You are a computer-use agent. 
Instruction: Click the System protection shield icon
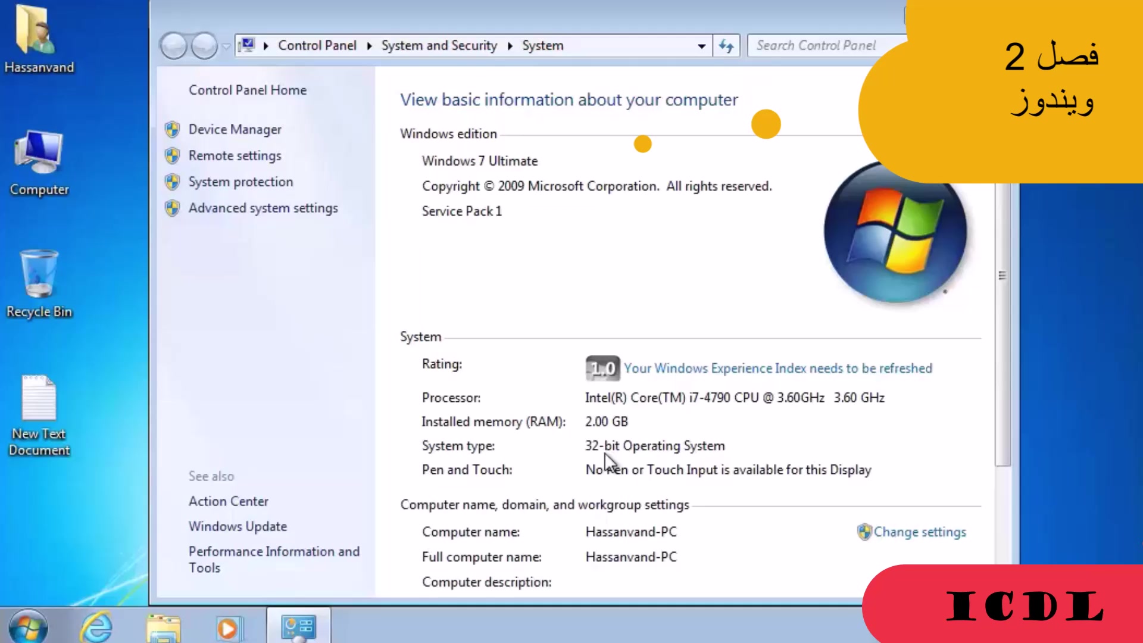(x=173, y=182)
